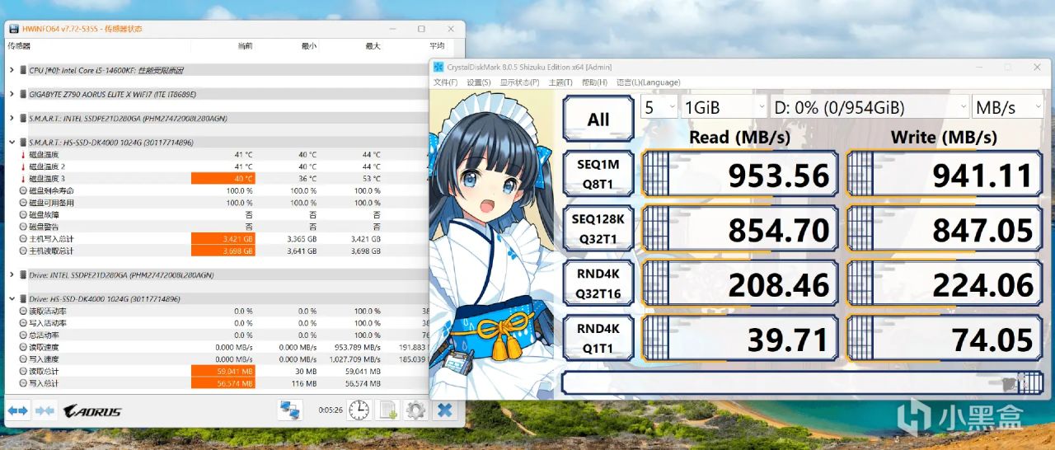Click the circle icon beside 写入总计
Image resolution: width=1055 pixels, height=450 pixels.
coord(22,382)
